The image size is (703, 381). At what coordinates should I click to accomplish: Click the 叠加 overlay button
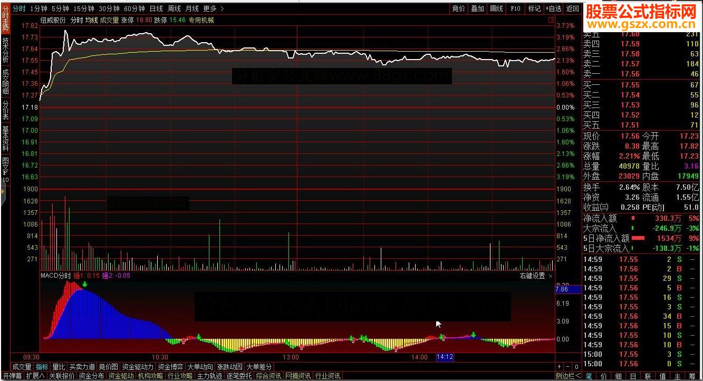(478, 8)
